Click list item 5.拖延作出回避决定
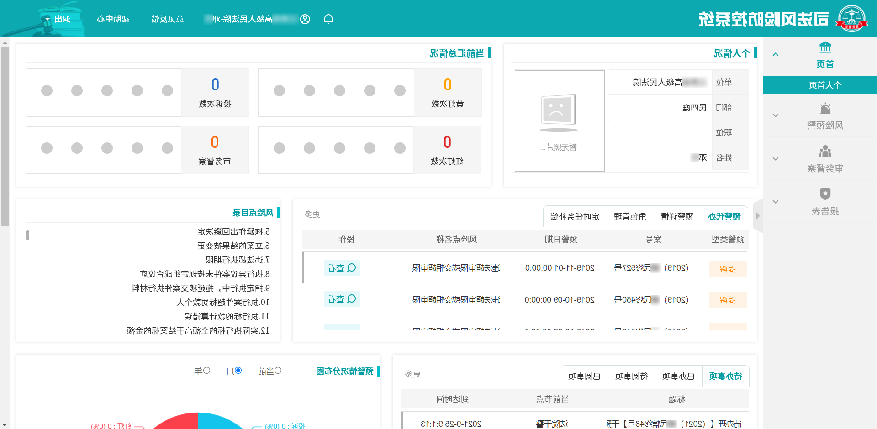877x429 pixels. [233, 231]
